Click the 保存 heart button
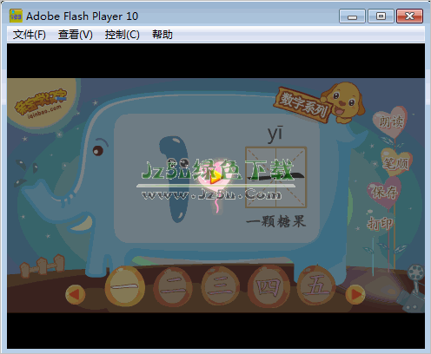The height and width of the screenshot is (354, 431). pos(385,192)
